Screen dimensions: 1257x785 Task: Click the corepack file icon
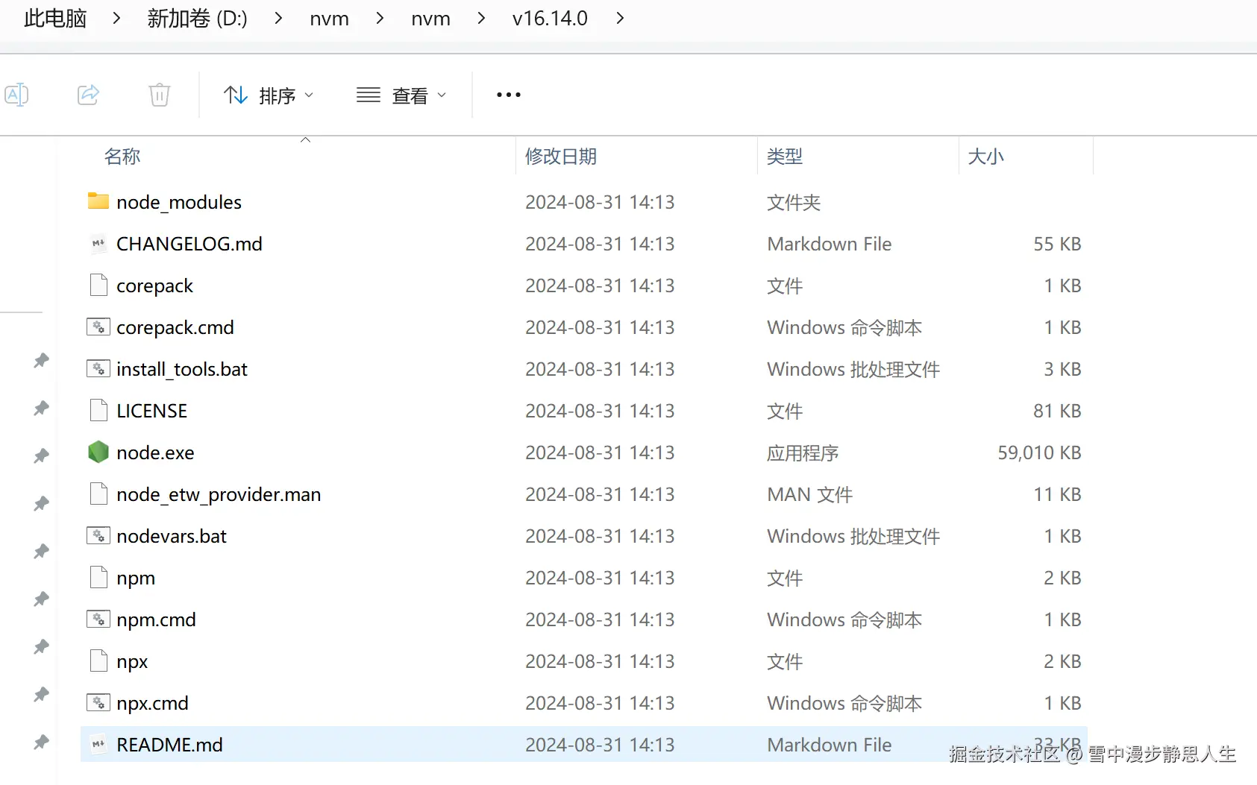tap(98, 285)
